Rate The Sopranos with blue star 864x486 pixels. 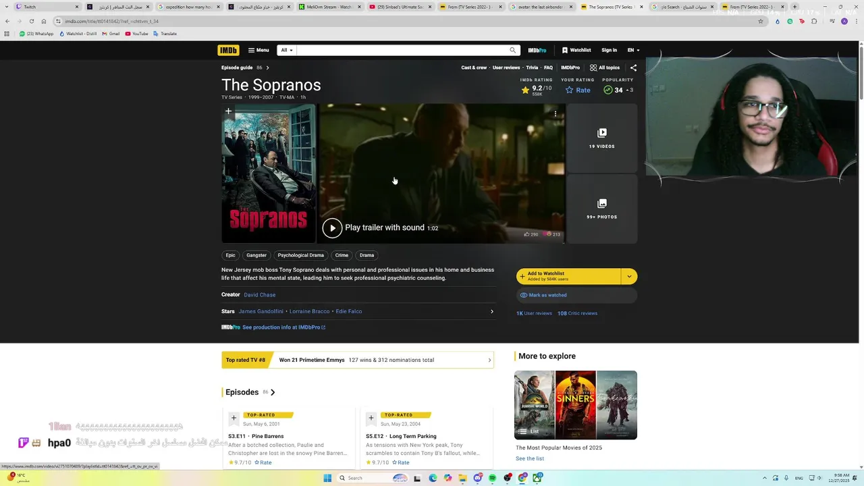(x=578, y=90)
